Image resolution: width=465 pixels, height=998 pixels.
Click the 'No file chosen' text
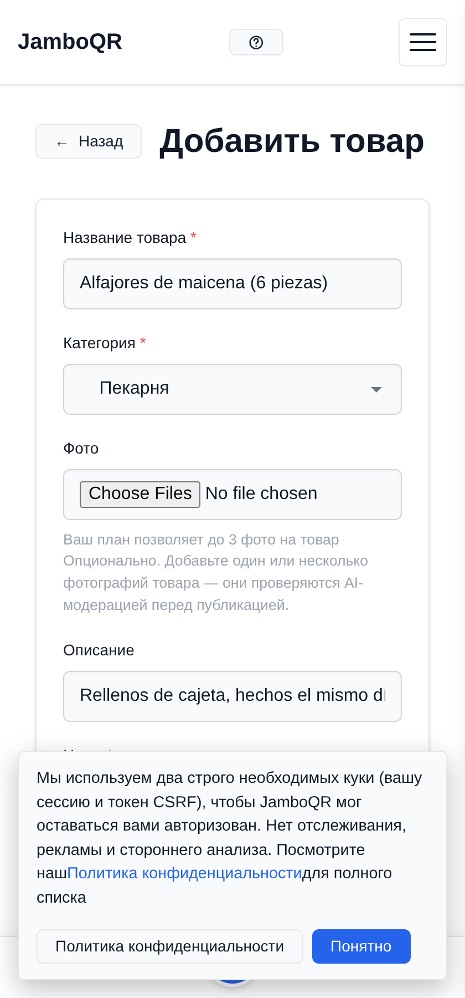click(261, 493)
